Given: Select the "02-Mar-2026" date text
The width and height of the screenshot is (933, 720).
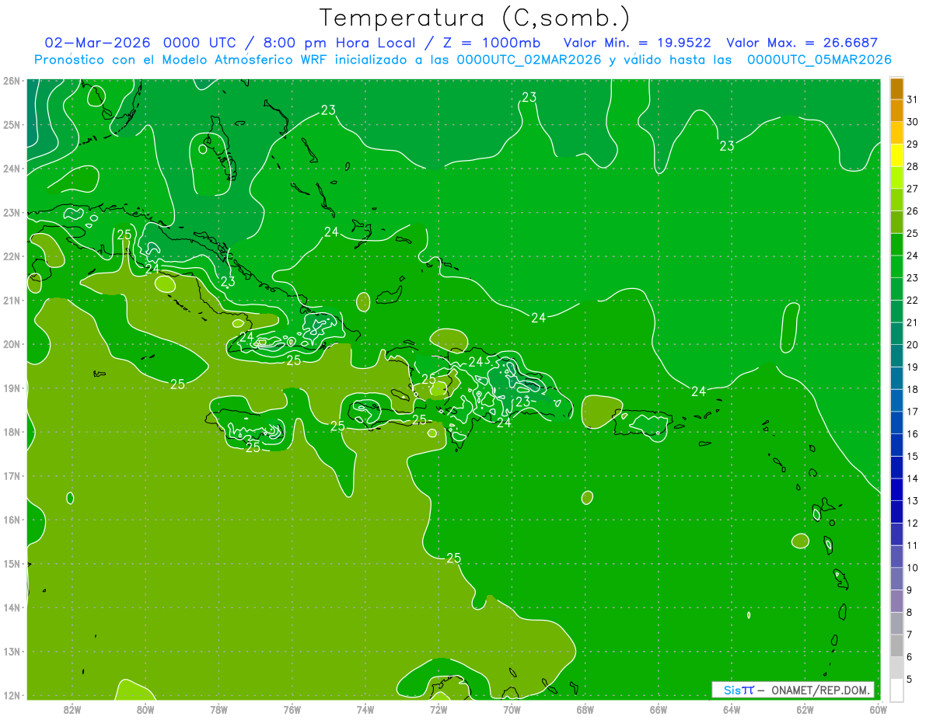Looking at the screenshot, I should 97,43.
